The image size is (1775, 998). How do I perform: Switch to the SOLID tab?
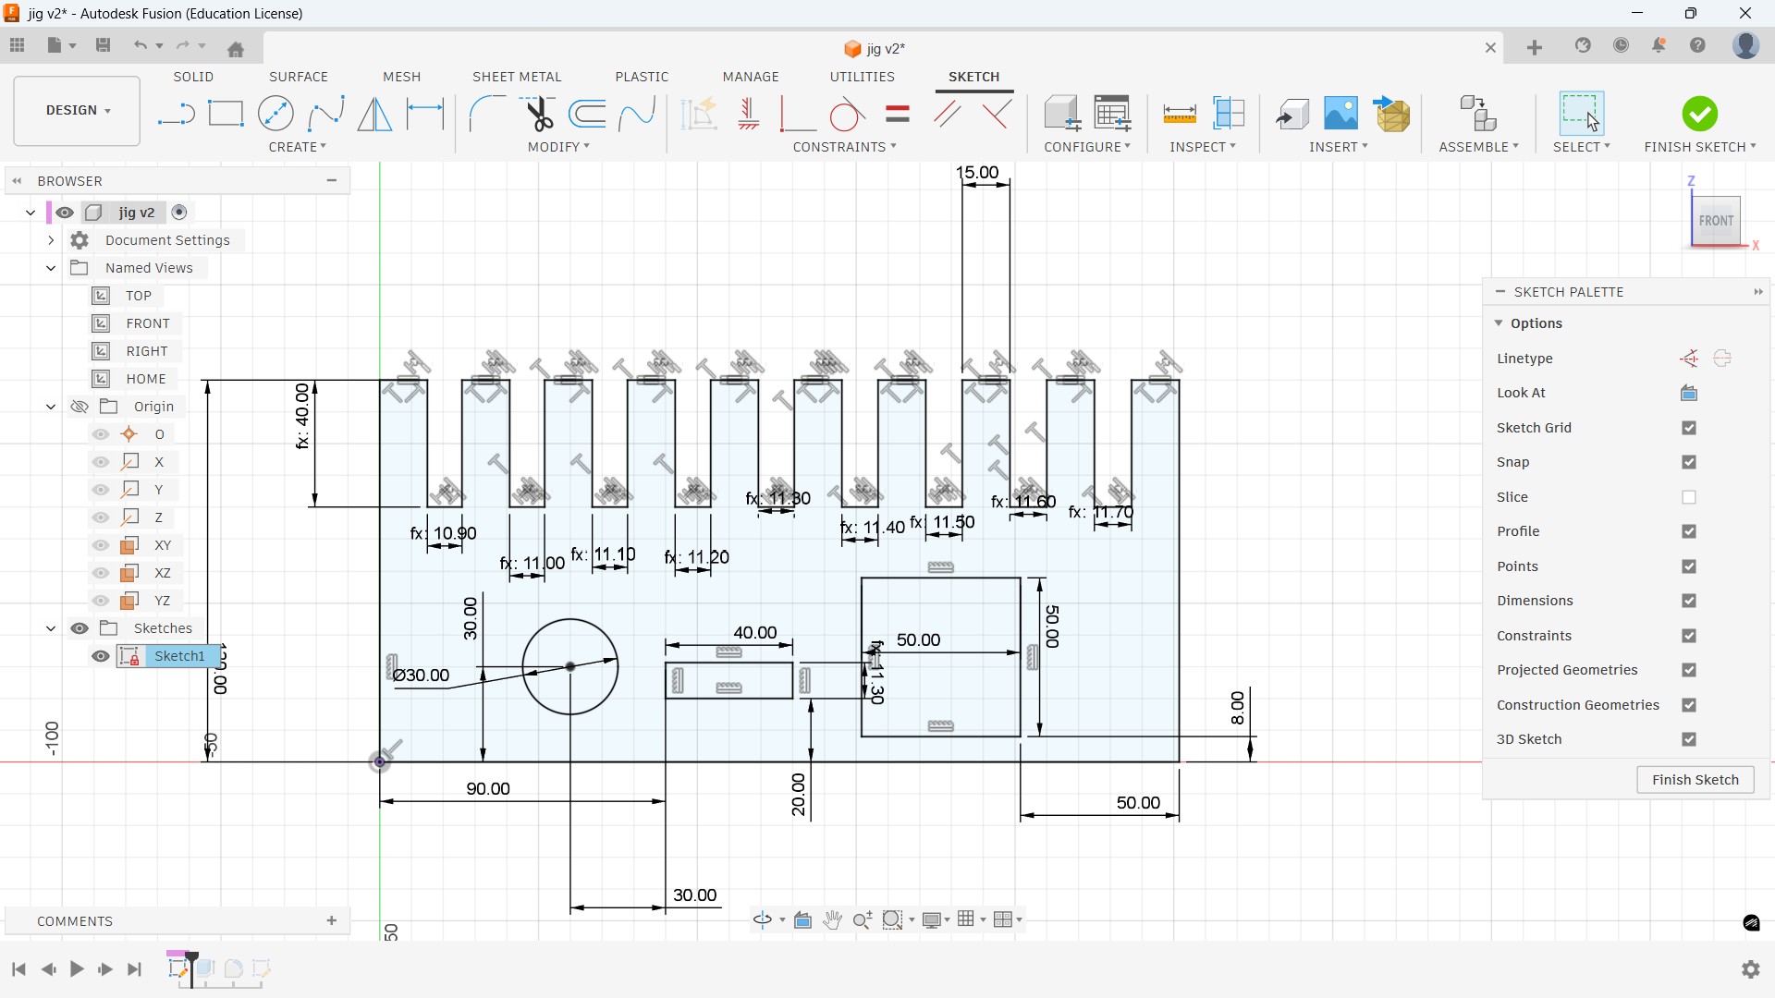point(193,77)
